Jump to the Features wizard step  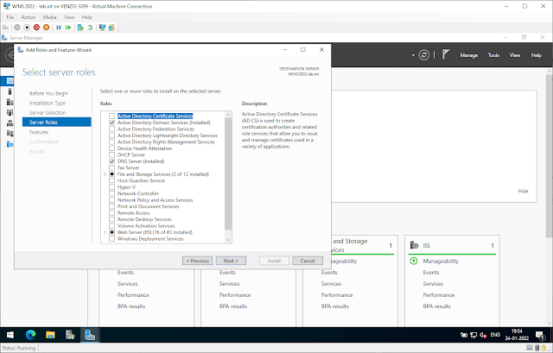[39, 132]
